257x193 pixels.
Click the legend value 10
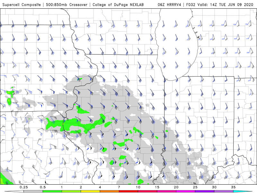tap(138, 187)
